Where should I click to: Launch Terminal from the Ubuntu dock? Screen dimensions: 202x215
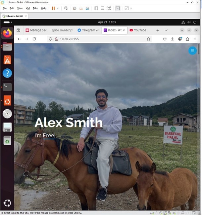(7, 87)
